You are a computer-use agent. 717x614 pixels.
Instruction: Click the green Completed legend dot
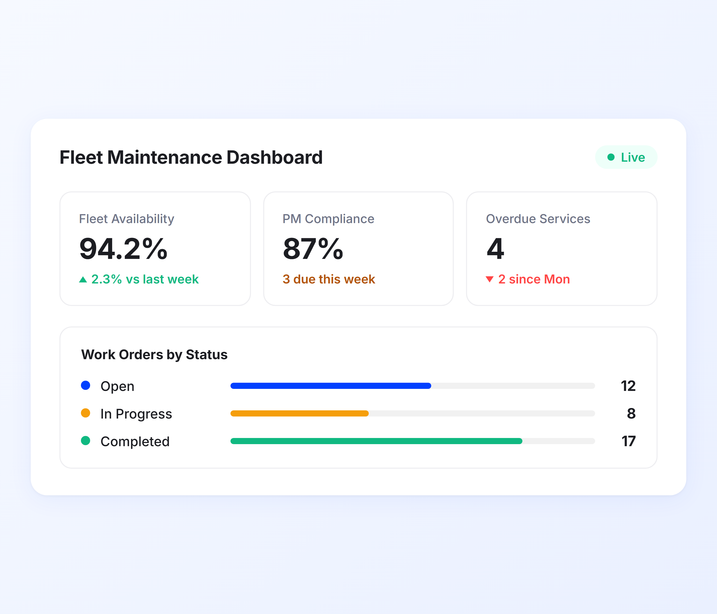(x=86, y=441)
